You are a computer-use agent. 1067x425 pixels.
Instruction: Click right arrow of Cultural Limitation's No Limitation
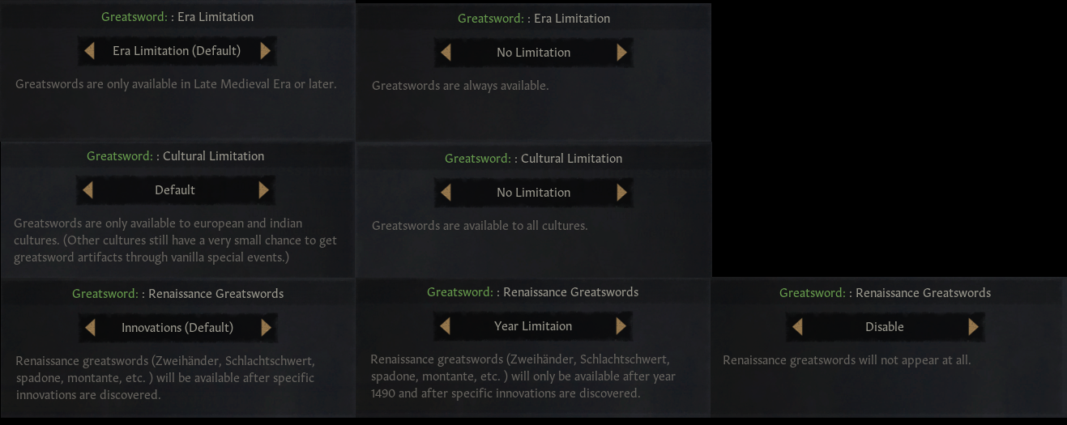pyautogui.click(x=621, y=193)
